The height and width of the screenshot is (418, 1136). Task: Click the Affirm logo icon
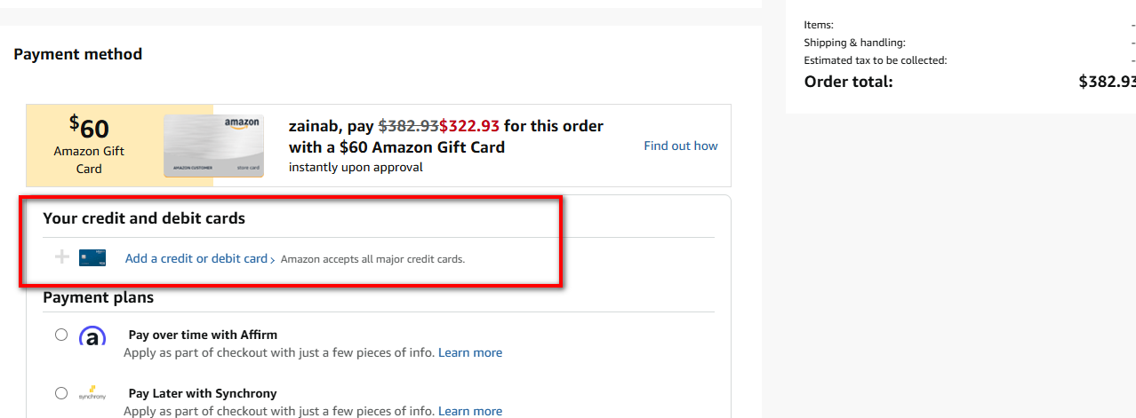pos(92,336)
